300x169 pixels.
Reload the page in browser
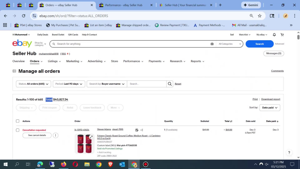pos(23,16)
